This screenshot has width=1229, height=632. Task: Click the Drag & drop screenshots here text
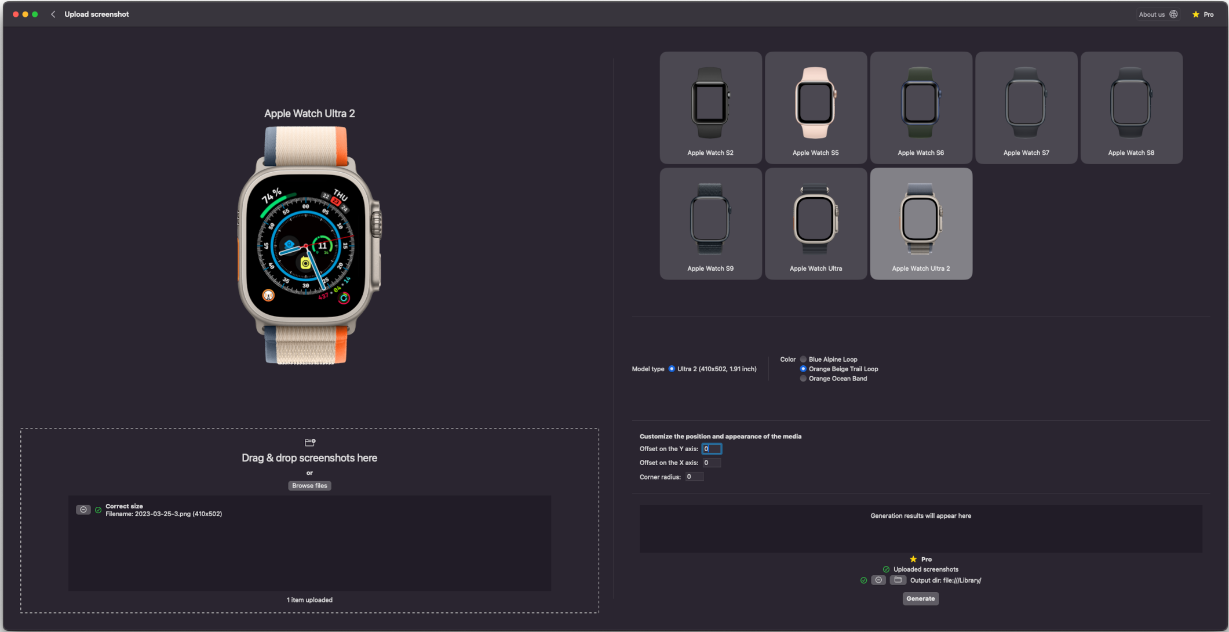309,458
